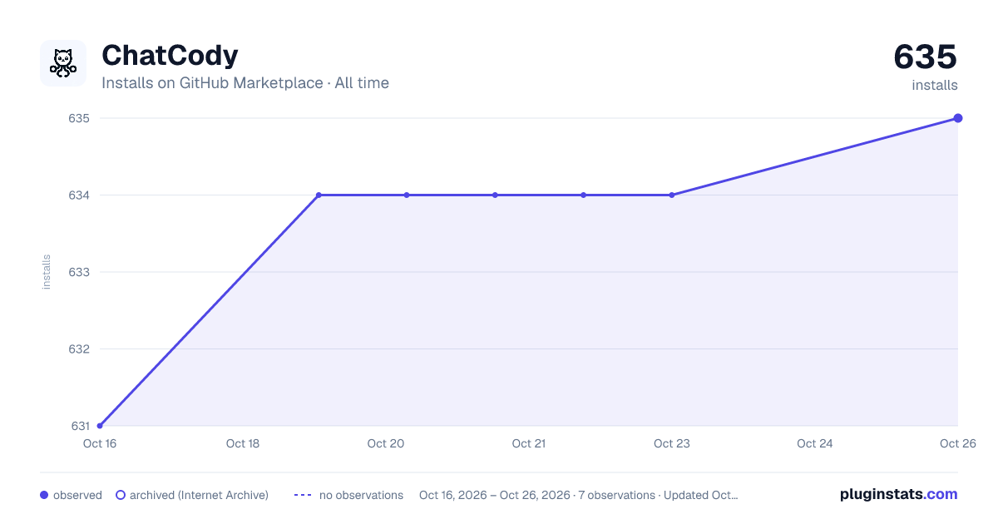Click the ChatCody octocat logo icon
This screenshot has height=524, width=998.
(x=63, y=63)
